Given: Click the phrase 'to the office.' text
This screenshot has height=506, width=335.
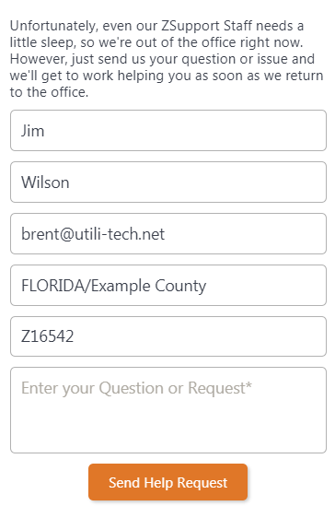Looking at the screenshot, I should (x=49, y=92).
